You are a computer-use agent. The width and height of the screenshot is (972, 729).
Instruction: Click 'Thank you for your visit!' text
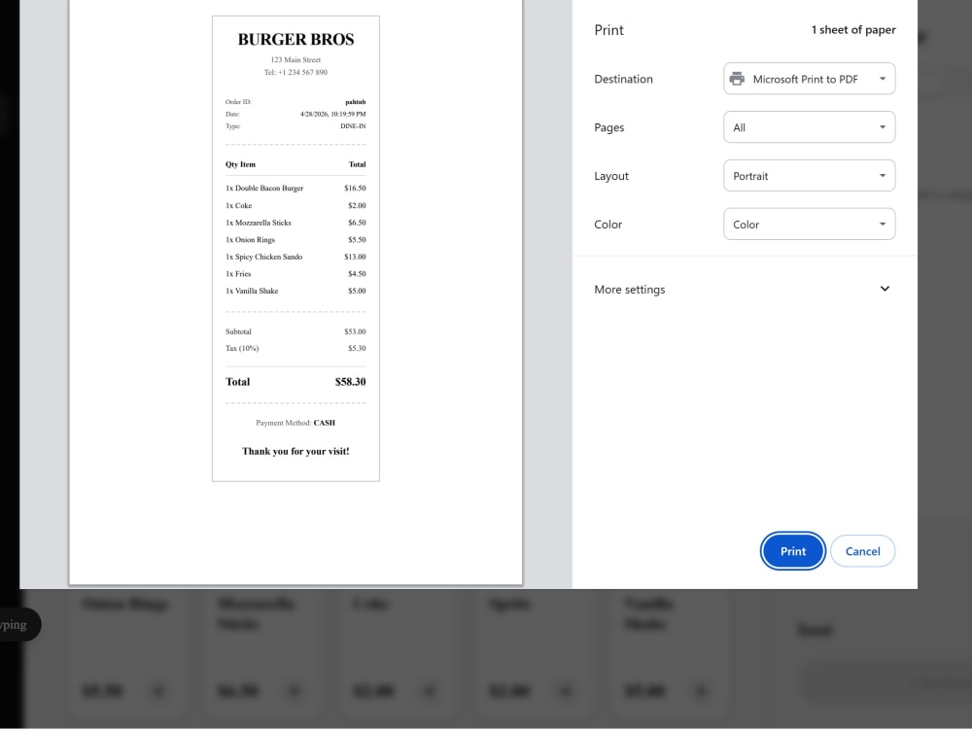(x=295, y=451)
